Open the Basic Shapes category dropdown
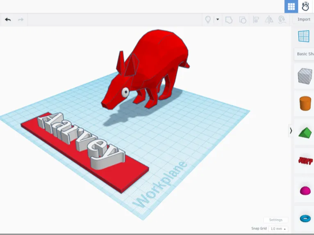 pyautogui.click(x=305, y=54)
